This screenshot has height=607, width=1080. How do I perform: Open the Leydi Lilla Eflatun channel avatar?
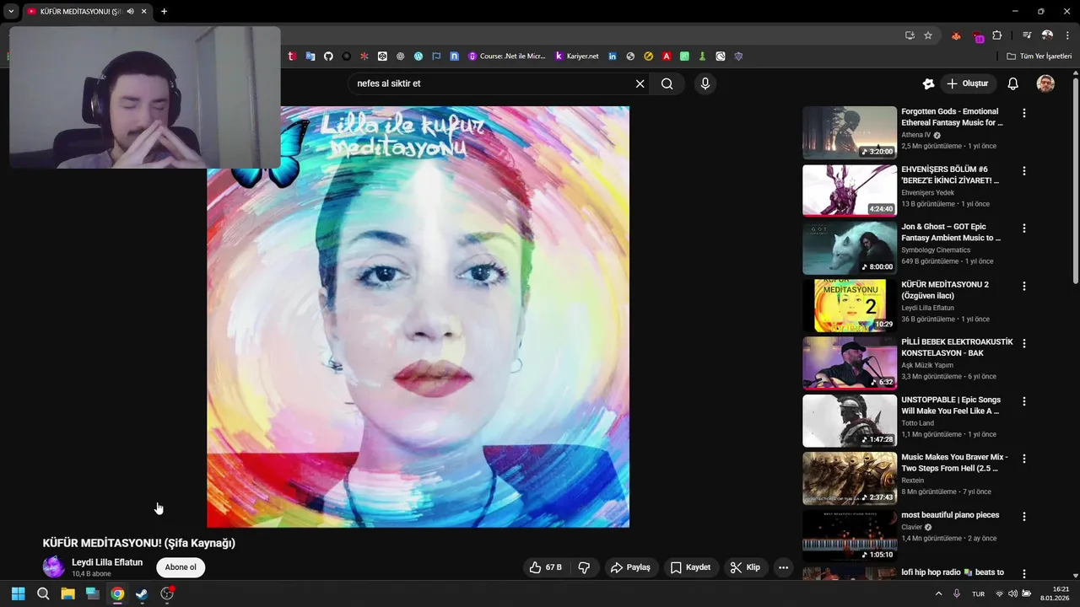click(54, 567)
